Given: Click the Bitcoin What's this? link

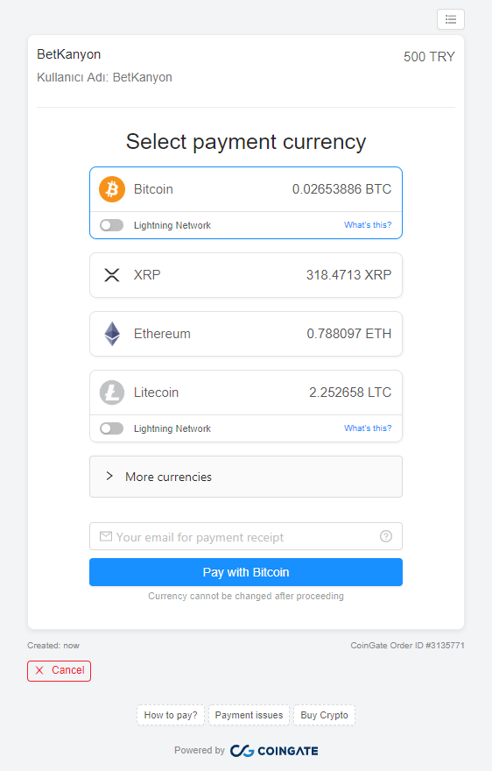Looking at the screenshot, I should pyautogui.click(x=368, y=224).
